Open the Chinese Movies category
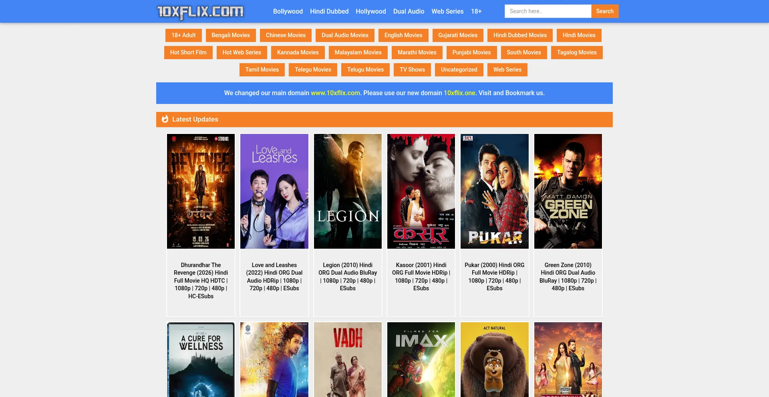769x397 pixels. (286, 35)
